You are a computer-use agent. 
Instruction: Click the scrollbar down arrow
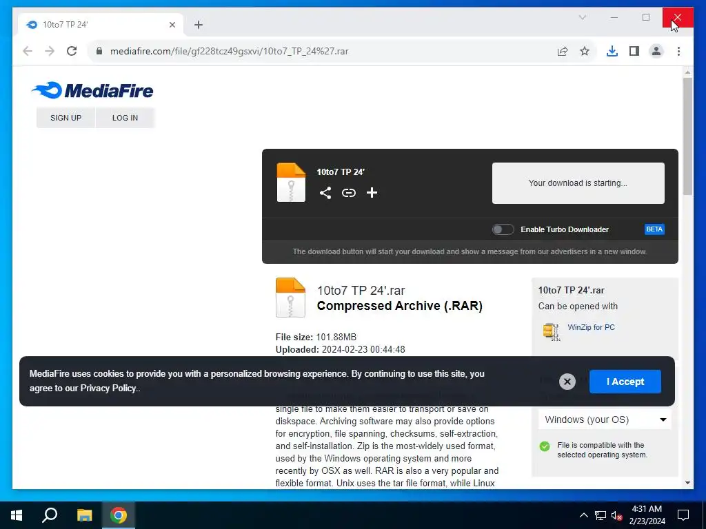(x=687, y=483)
